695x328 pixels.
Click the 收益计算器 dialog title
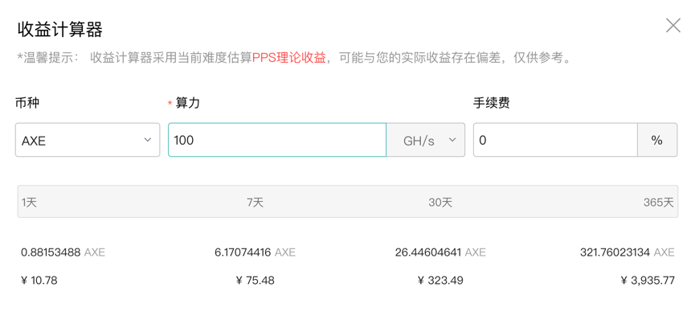(x=60, y=30)
